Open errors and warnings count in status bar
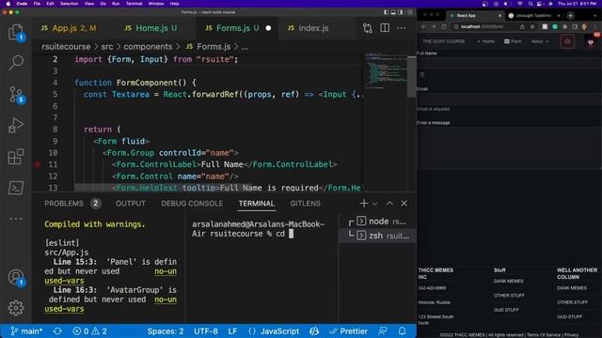The image size is (602, 338). click(90, 331)
